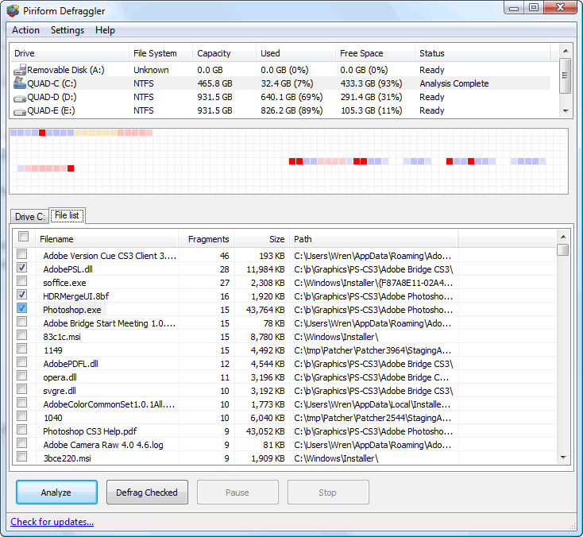
Task: Switch to the Drive C: tab
Action: click(x=29, y=216)
